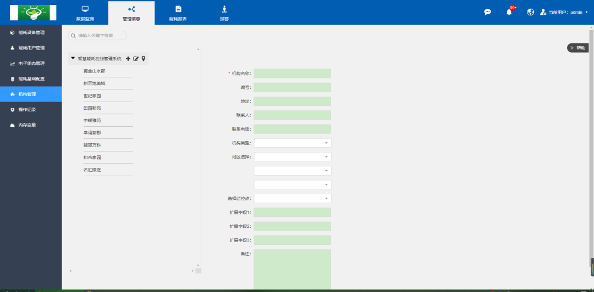The image size is (594, 292).
Task: Select 幸福紫郡 in the organization tree
Action: click(92, 133)
